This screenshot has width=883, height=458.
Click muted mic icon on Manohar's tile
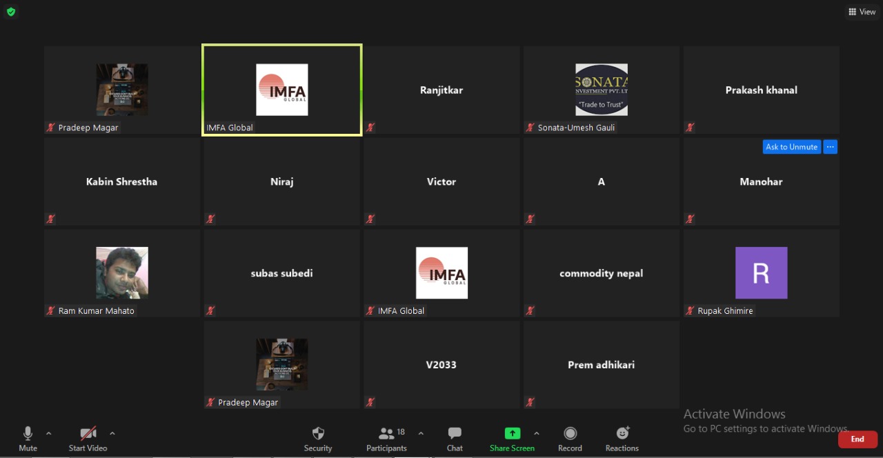[x=691, y=219]
